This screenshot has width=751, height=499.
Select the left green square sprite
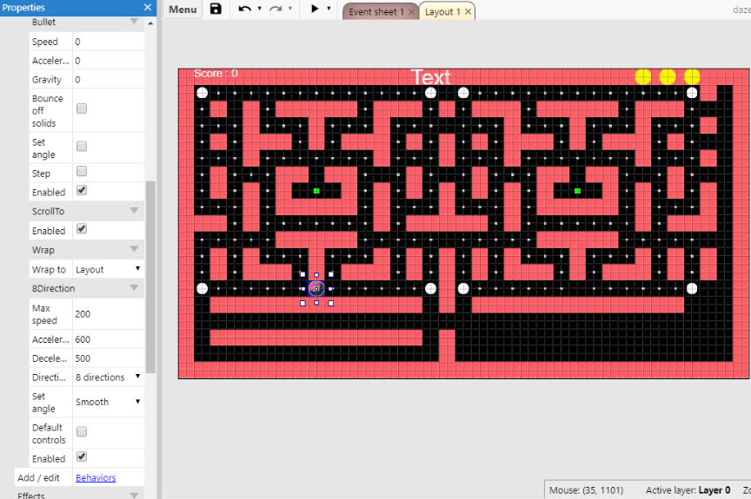pyautogui.click(x=316, y=191)
